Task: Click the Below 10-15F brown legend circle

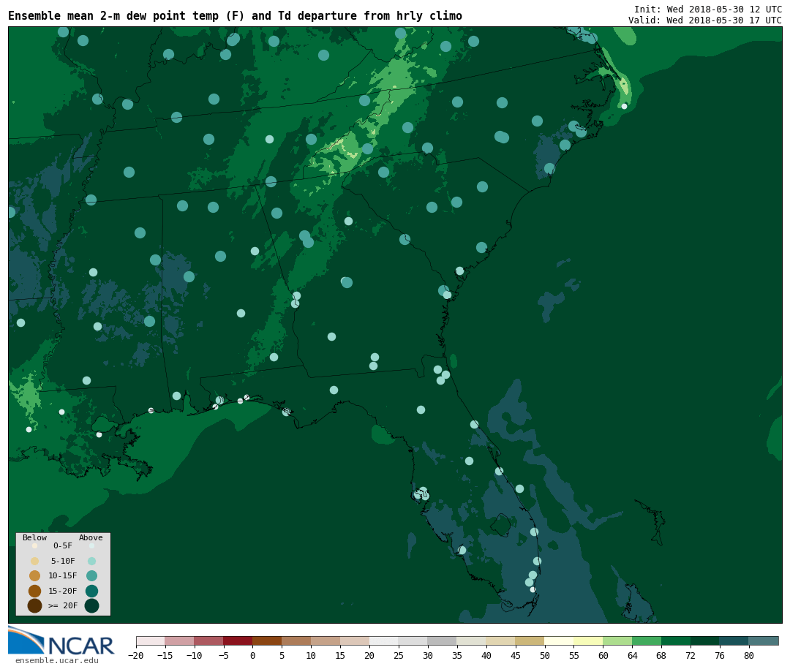Action: tap(35, 575)
